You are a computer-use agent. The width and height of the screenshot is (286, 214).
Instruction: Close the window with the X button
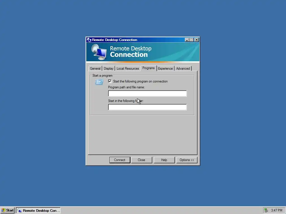click(196, 40)
